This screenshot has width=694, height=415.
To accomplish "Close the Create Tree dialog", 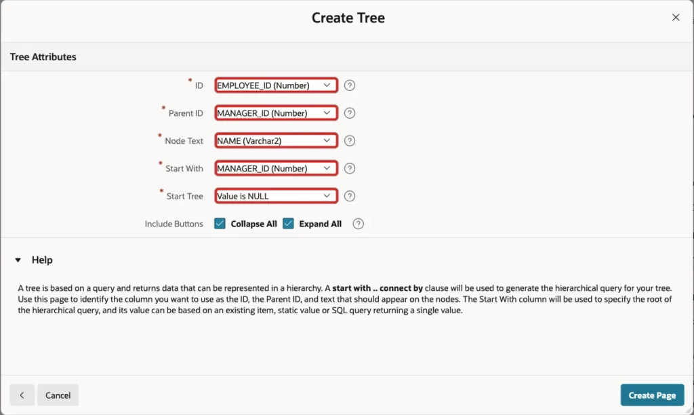I will point(676,17).
